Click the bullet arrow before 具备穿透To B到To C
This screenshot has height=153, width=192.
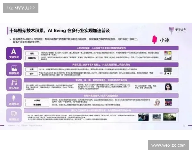[10, 39]
